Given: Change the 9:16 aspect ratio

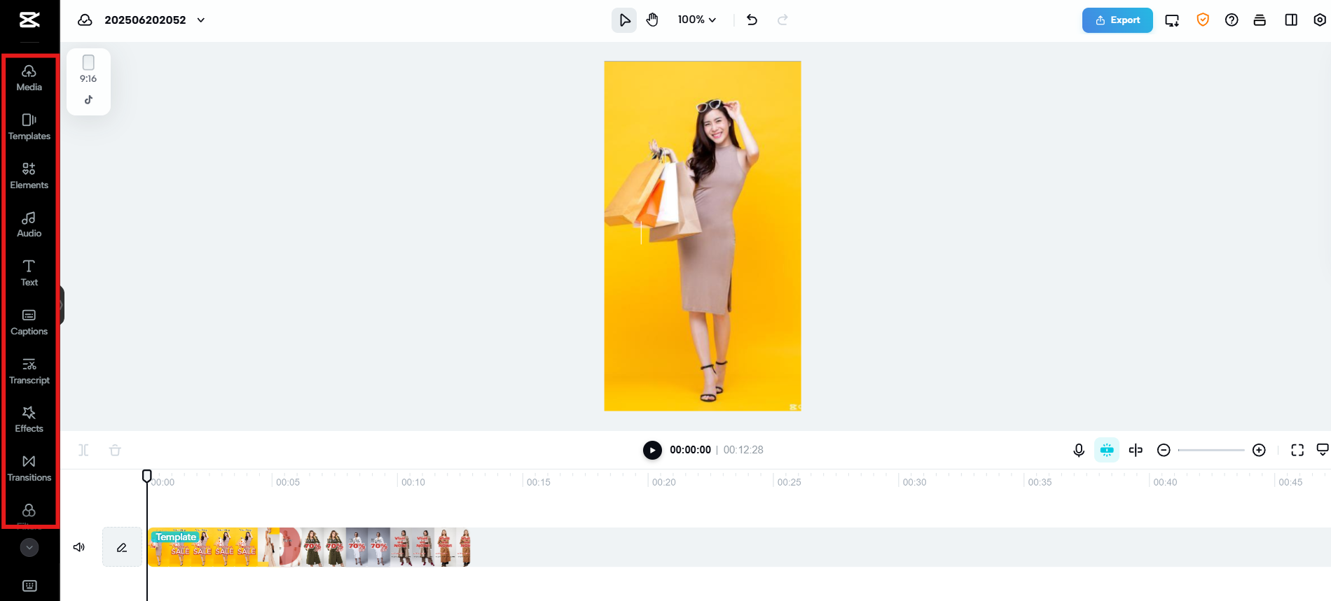Looking at the screenshot, I should coord(88,69).
